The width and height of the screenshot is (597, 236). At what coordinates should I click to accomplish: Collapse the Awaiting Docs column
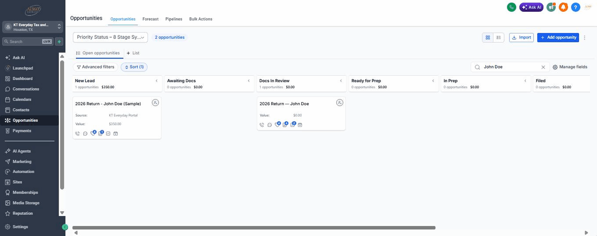coord(249,81)
